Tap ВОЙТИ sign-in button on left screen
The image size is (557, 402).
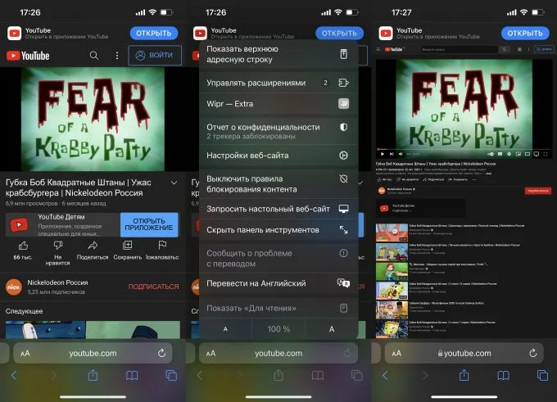coord(155,56)
